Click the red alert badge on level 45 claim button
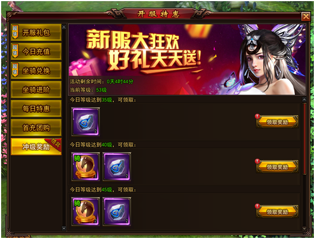This screenshot has width=315, height=239. (x=257, y=206)
